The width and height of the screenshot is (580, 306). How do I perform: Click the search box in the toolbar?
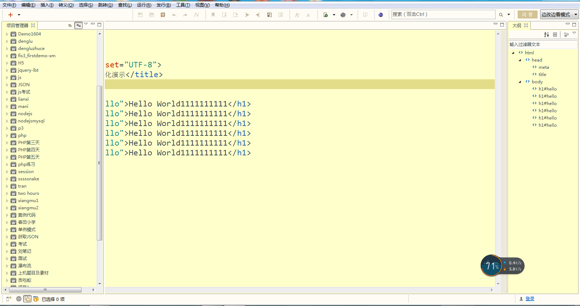click(443, 14)
